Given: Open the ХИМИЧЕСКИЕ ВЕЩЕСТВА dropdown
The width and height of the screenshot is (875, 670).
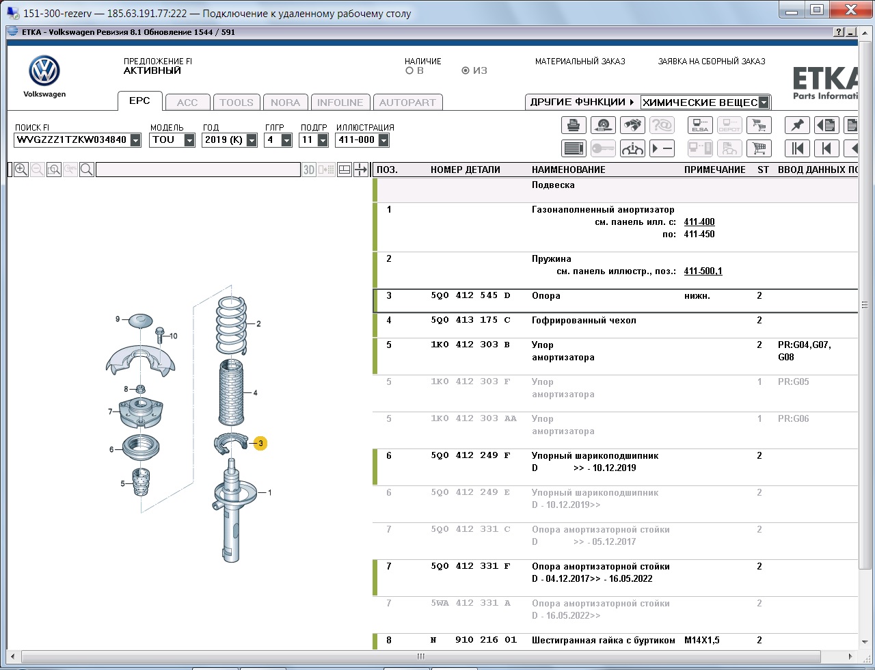Looking at the screenshot, I should (x=764, y=103).
